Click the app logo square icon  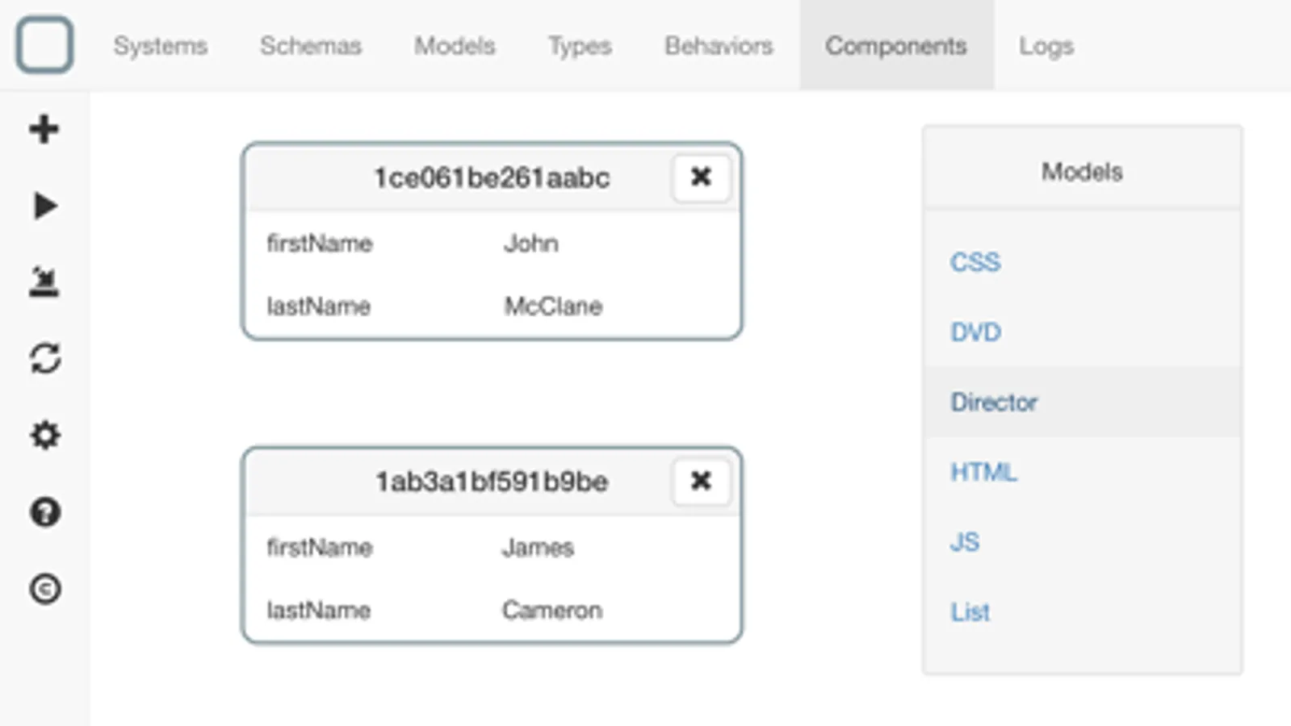coord(44,45)
